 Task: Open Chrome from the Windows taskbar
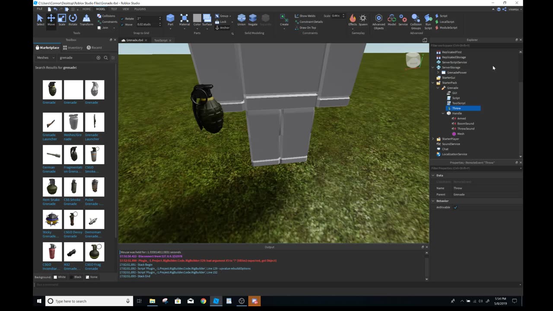203,301
